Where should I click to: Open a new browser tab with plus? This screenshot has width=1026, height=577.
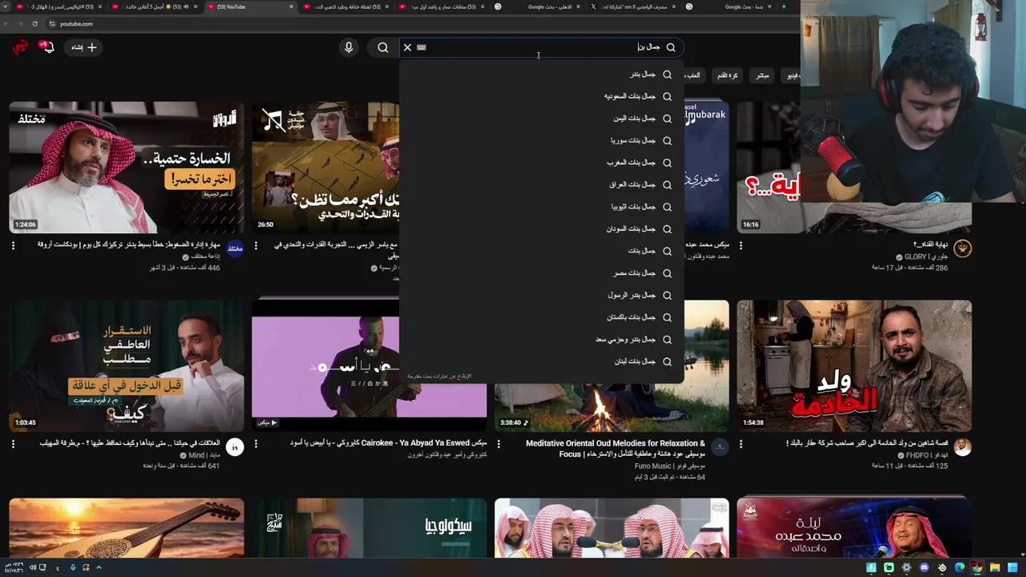784,6
